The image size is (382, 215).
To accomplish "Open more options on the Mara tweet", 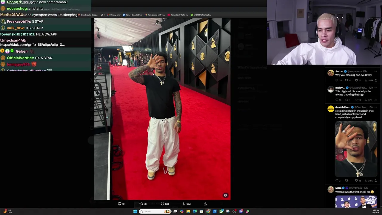I will click(376, 188).
